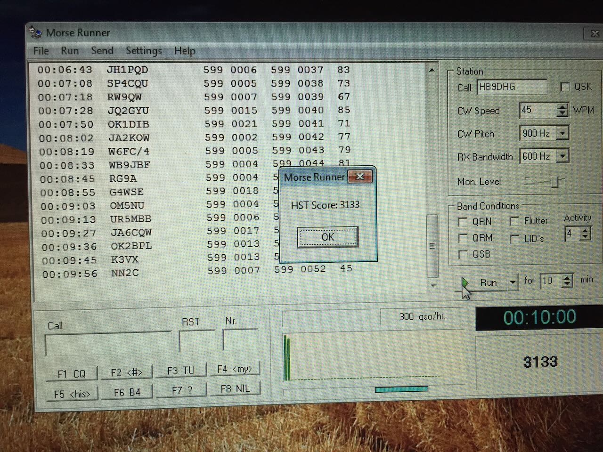This screenshot has width=603, height=452.
Task: Move the Mon. Level slider
Action: (556, 182)
